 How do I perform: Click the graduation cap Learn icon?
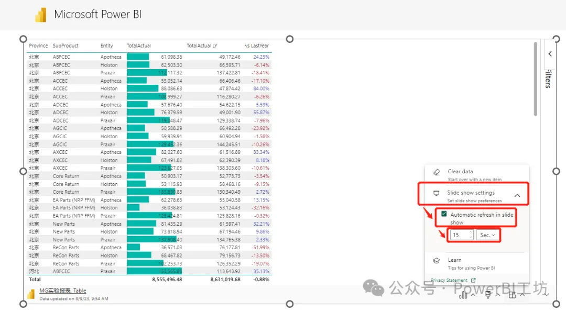(x=437, y=261)
